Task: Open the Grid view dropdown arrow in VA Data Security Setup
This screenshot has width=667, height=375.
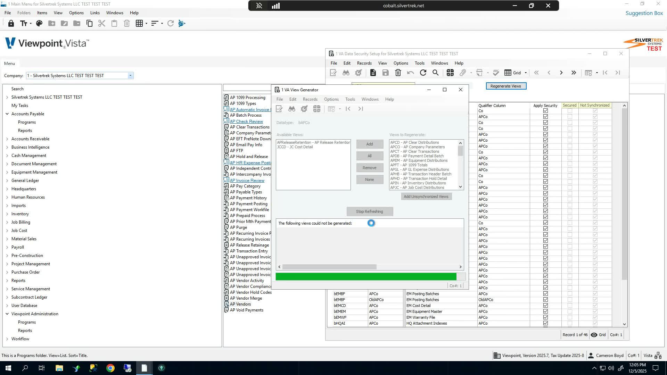Action: pyautogui.click(x=526, y=73)
